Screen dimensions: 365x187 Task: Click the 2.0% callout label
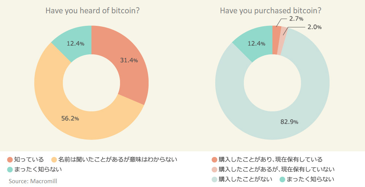(x=314, y=27)
